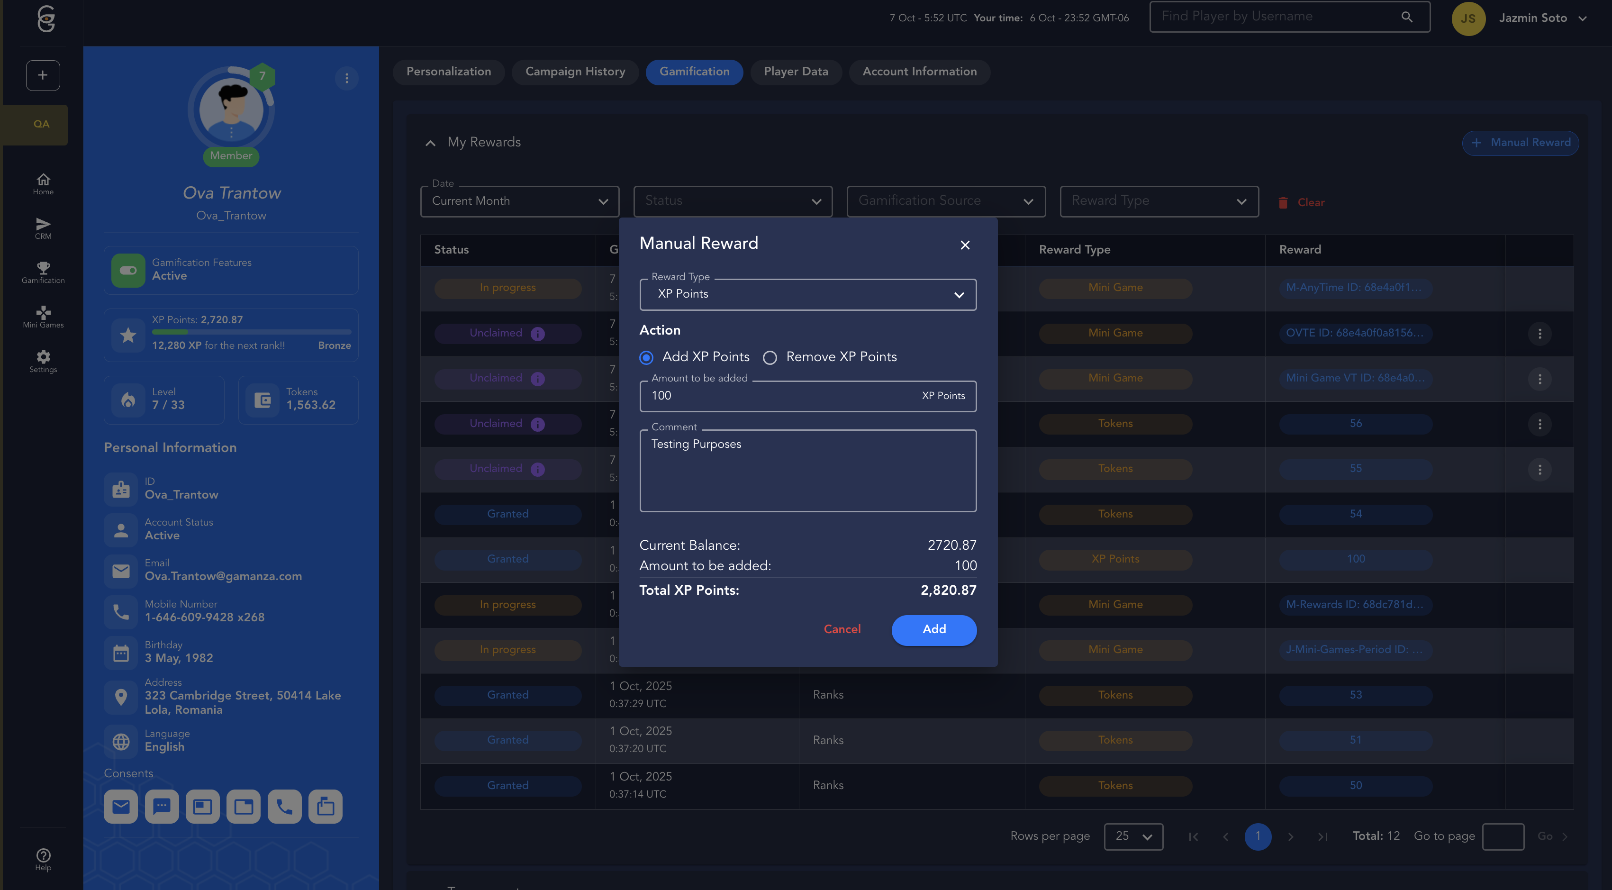The image size is (1612, 890).
Task: Open the Campaign History tab
Action: [x=574, y=72]
